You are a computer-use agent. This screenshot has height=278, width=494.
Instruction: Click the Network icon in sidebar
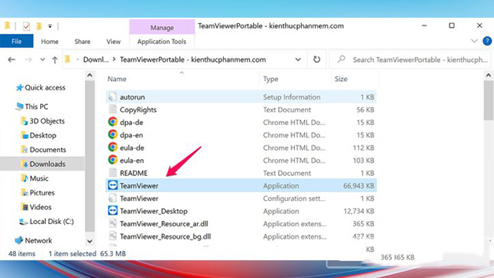19,240
